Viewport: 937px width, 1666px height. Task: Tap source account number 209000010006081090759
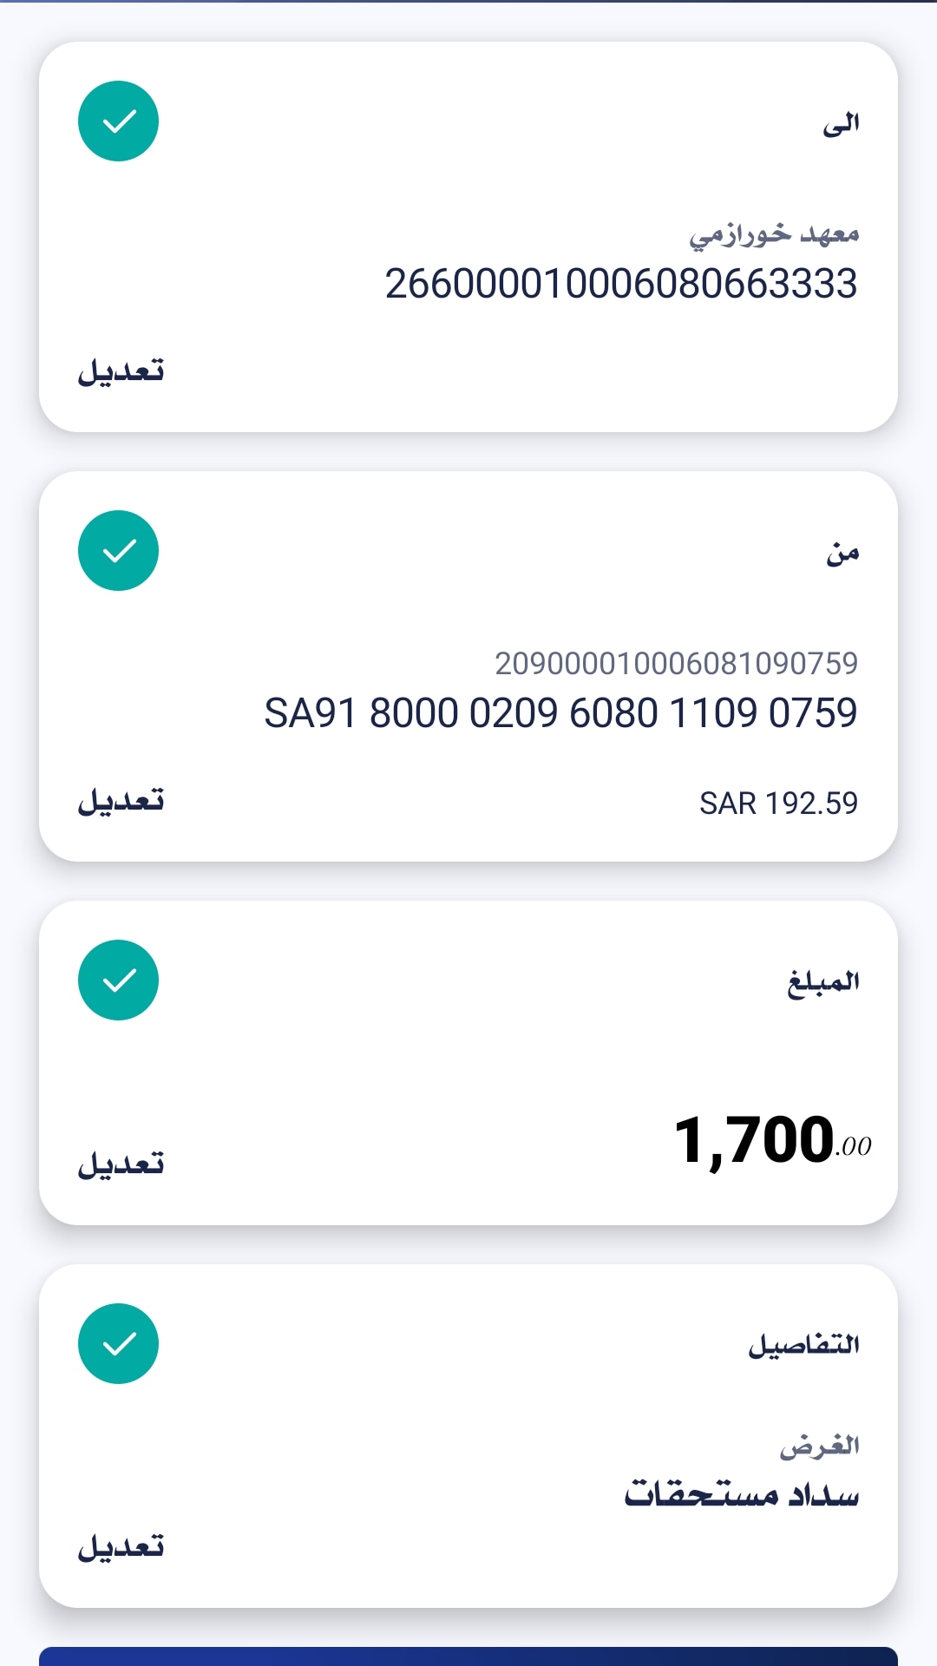click(676, 664)
